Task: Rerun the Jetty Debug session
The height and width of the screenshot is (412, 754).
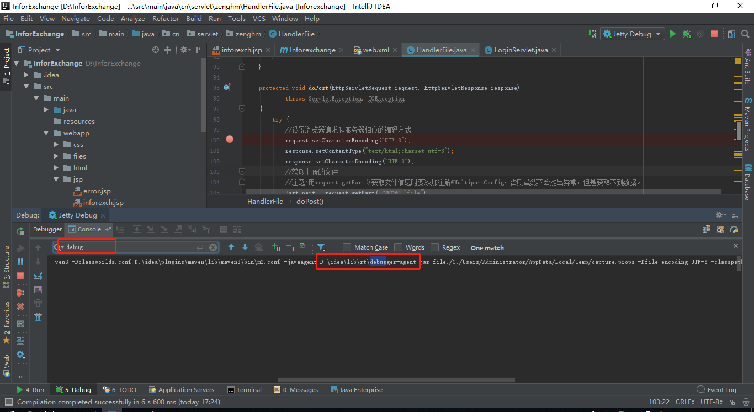Action: point(20,231)
